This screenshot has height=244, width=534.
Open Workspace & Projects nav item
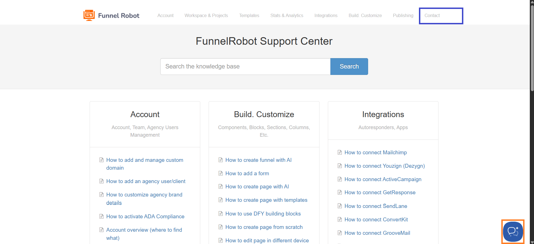point(206,16)
